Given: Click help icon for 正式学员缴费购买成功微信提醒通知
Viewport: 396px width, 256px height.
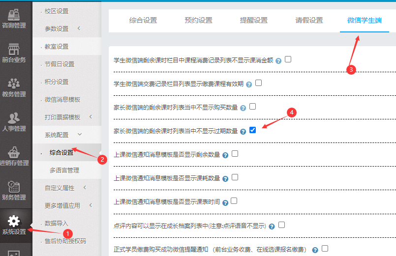Looking at the screenshot, I should (315, 250).
